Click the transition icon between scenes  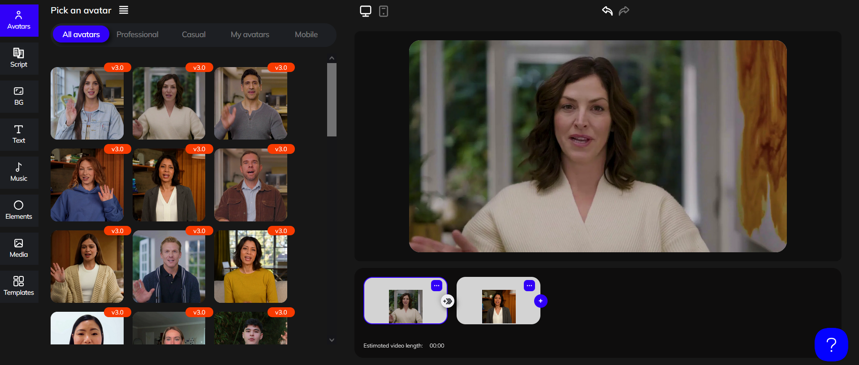448,301
